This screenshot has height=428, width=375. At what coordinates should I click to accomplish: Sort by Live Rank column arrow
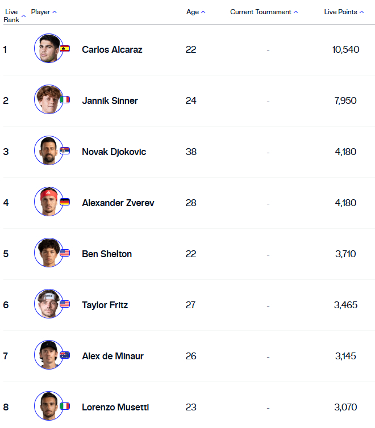(x=23, y=16)
